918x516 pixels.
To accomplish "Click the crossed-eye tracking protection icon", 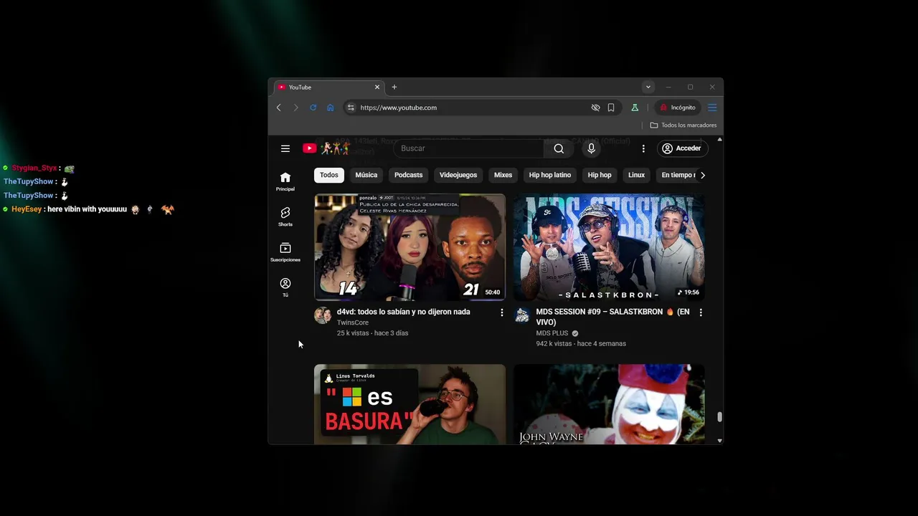I will click(x=595, y=107).
